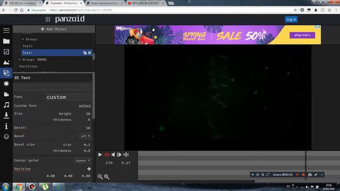Screen dimensions: 340x191
Task: Open uTorrent from the taskbar
Action: click(45, 187)
